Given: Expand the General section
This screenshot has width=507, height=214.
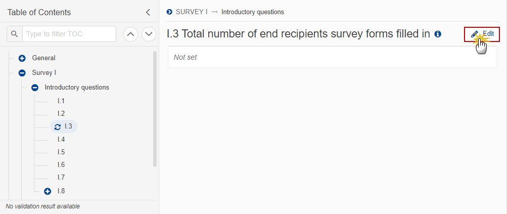Looking at the screenshot, I should click(22, 58).
